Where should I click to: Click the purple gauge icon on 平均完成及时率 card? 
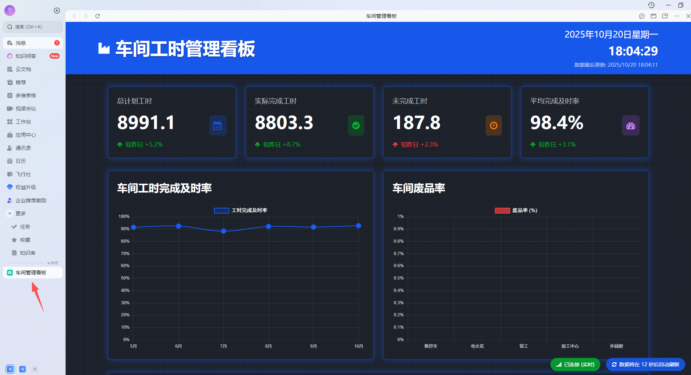631,126
